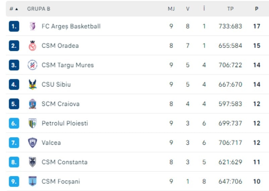Screen dimensions: 269x191
Task: Click the rank 1 position badge
Action: pos(14,26)
